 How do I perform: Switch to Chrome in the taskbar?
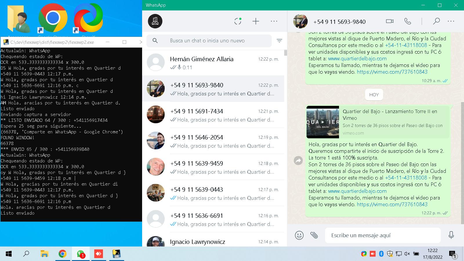click(x=62, y=254)
